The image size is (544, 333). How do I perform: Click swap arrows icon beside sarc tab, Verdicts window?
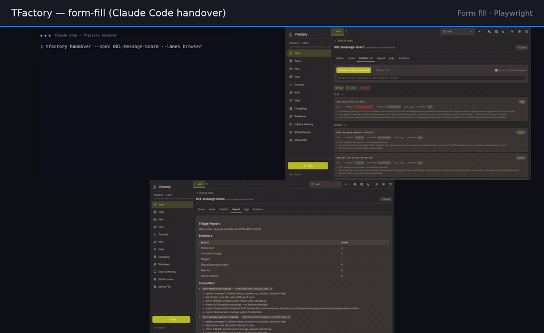(x=346, y=32)
